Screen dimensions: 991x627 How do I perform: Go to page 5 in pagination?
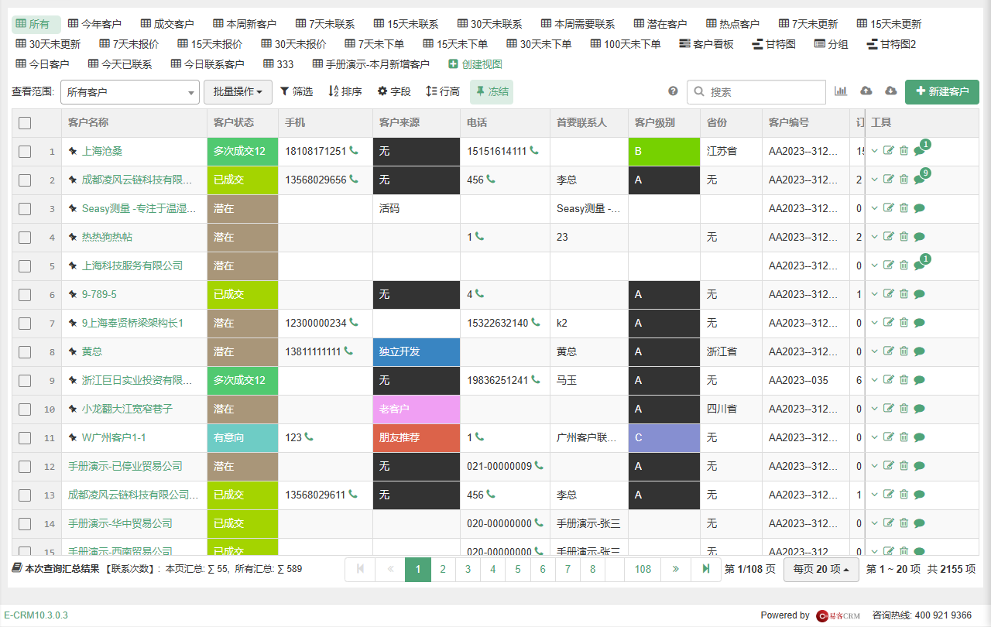(x=518, y=569)
